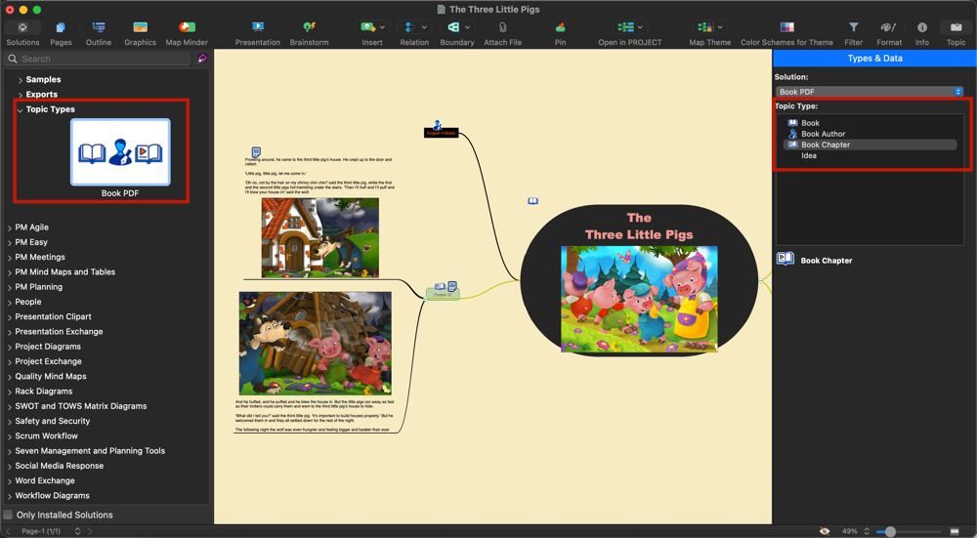Viewport: 977px width, 538px height.
Task: Expand the Samples section
Action: pyautogui.click(x=20, y=80)
